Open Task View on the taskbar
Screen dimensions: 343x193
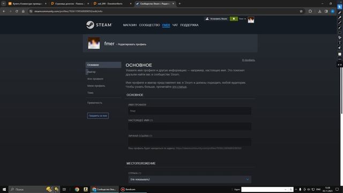point(64,189)
